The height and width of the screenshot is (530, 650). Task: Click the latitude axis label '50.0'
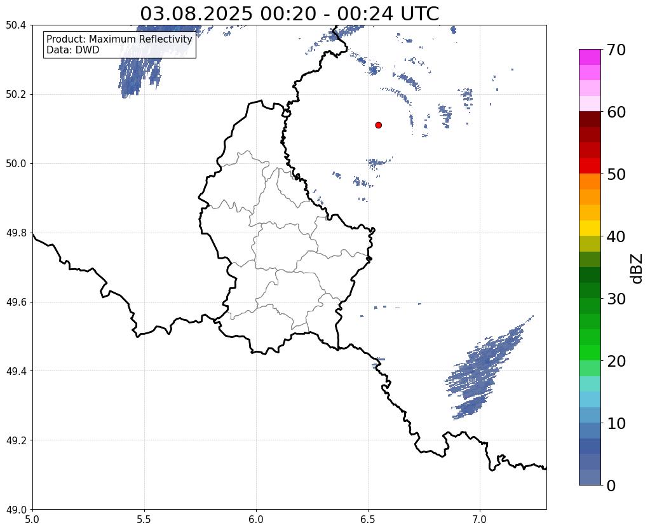click(x=16, y=164)
